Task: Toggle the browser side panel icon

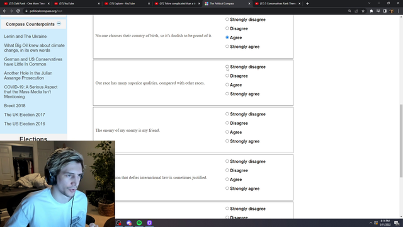Action: pyautogui.click(x=385, y=11)
